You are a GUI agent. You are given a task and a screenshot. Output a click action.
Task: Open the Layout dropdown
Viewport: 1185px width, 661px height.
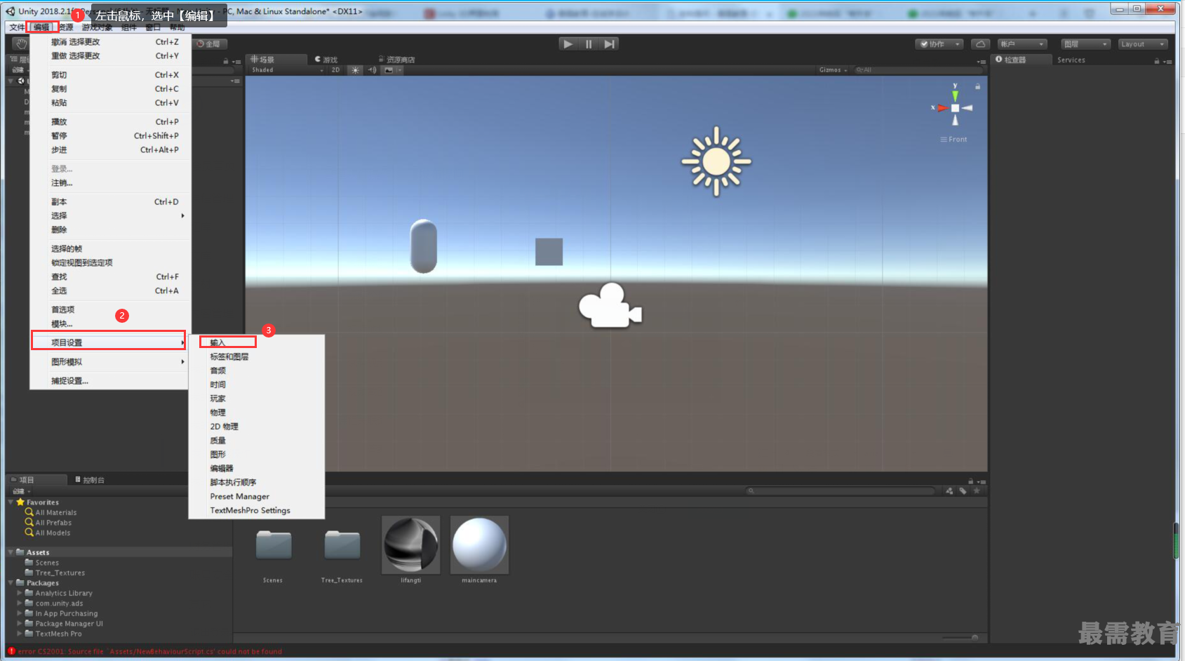1143,44
